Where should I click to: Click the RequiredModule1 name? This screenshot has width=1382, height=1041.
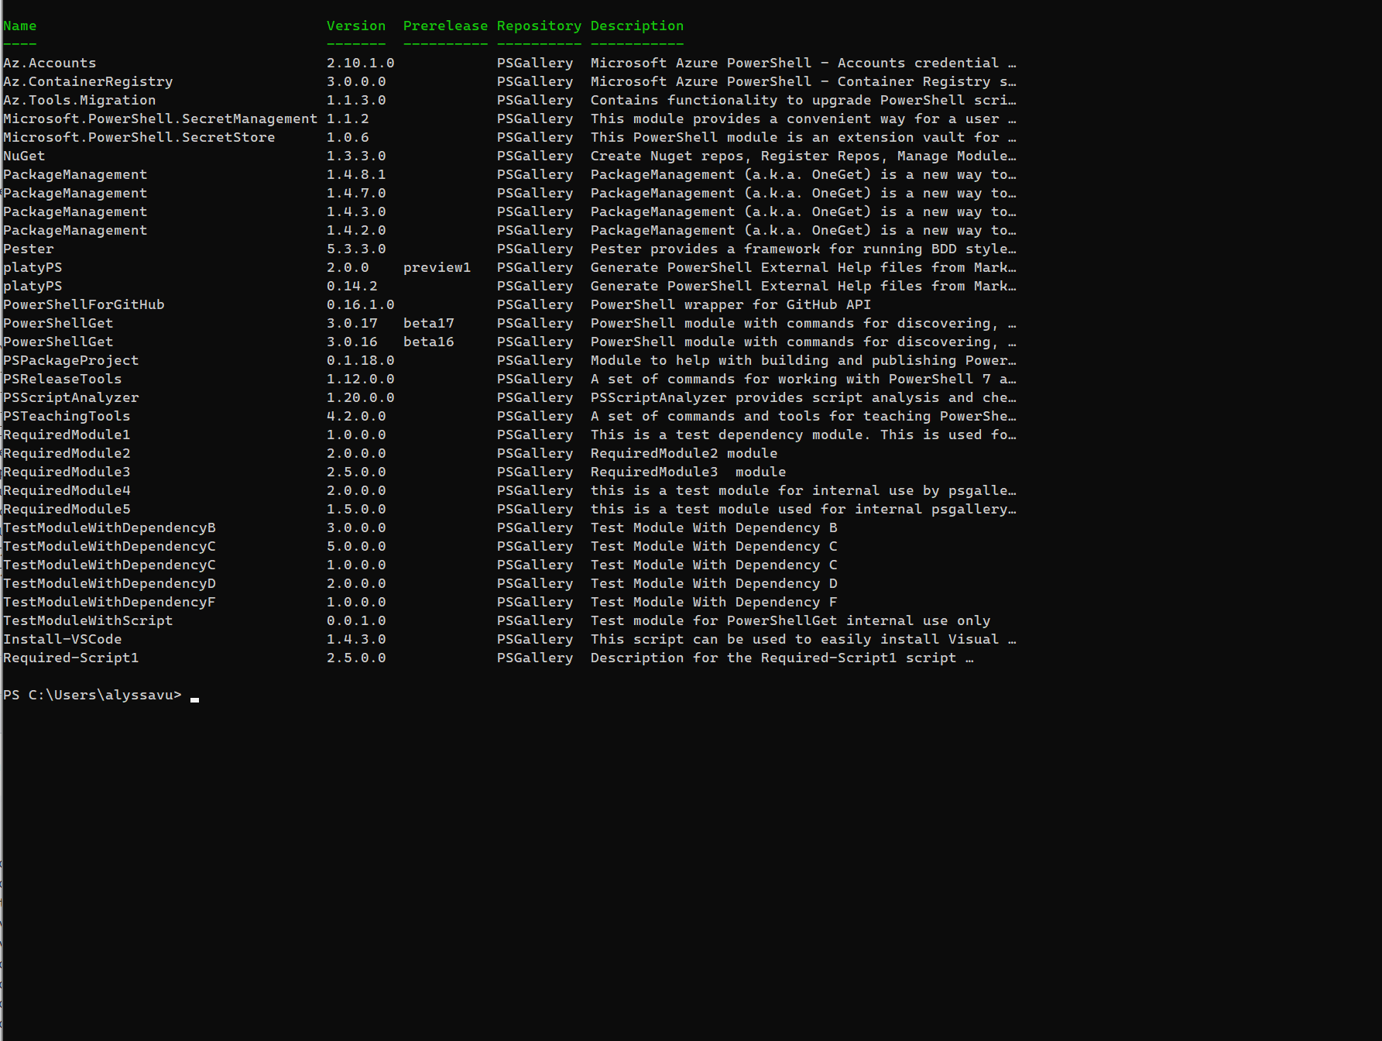67,435
